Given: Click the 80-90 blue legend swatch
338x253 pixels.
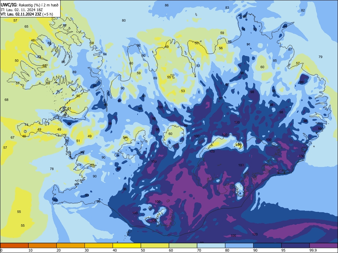Looking at the screenshot, I should point(239,246).
